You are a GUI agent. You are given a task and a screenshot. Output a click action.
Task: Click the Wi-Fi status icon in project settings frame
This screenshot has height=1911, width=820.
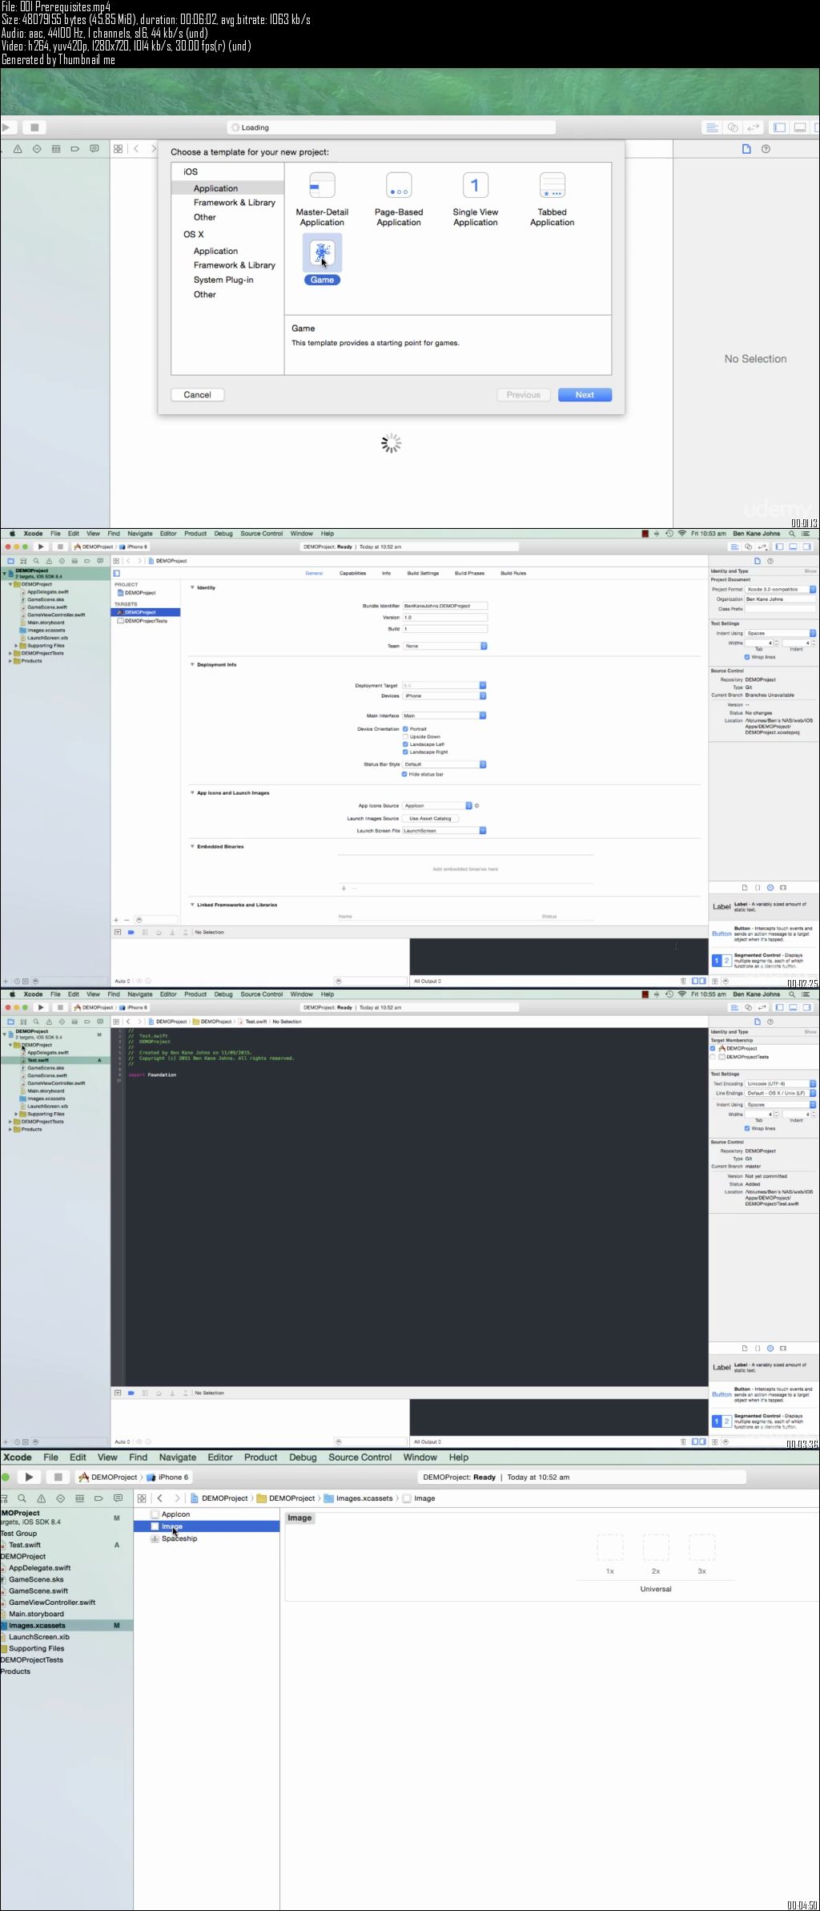click(x=682, y=534)
